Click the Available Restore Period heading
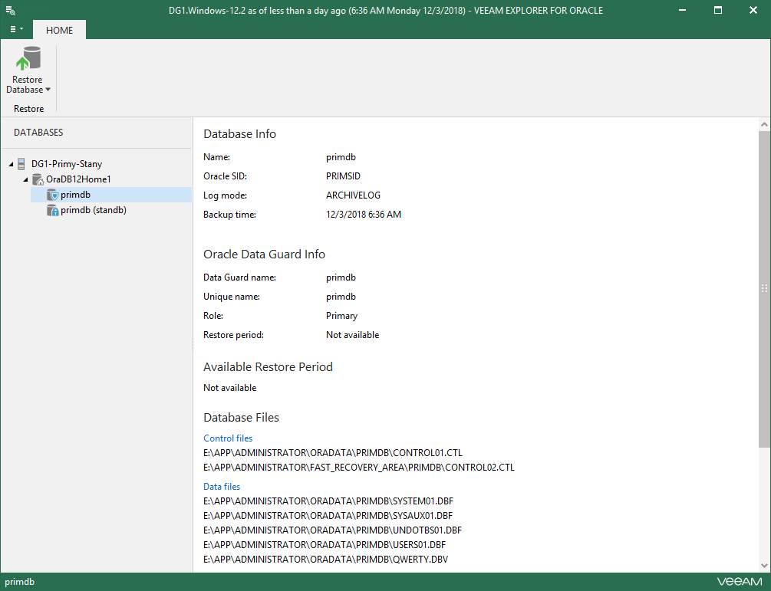This screenshot has width=771, height=591. coord(268,367)
